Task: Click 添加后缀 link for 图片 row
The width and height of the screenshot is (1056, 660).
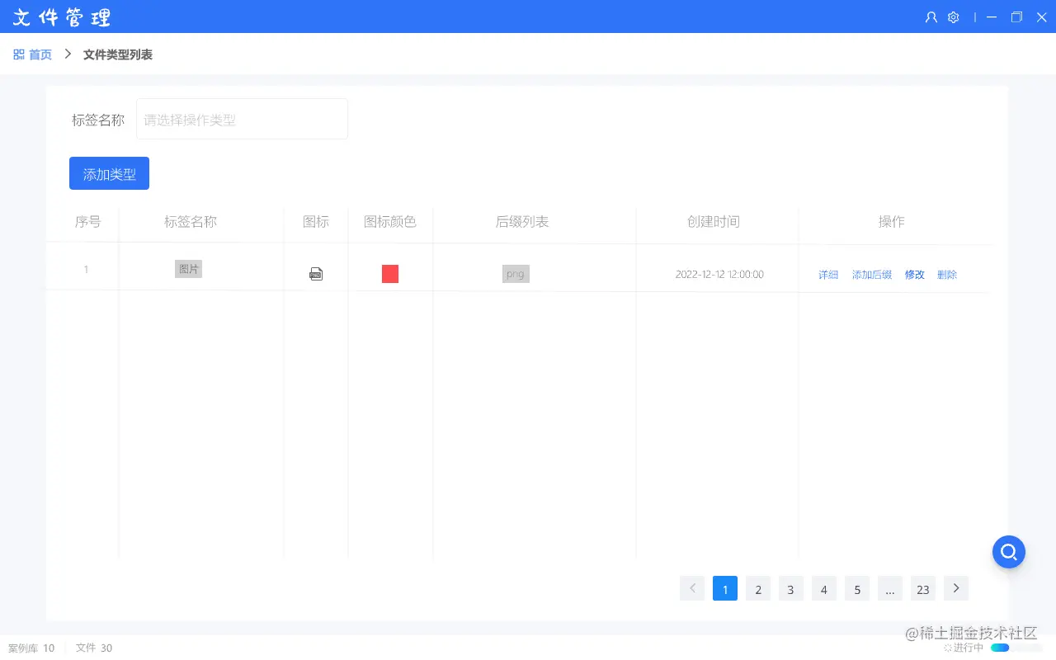Action: (872, 275)
